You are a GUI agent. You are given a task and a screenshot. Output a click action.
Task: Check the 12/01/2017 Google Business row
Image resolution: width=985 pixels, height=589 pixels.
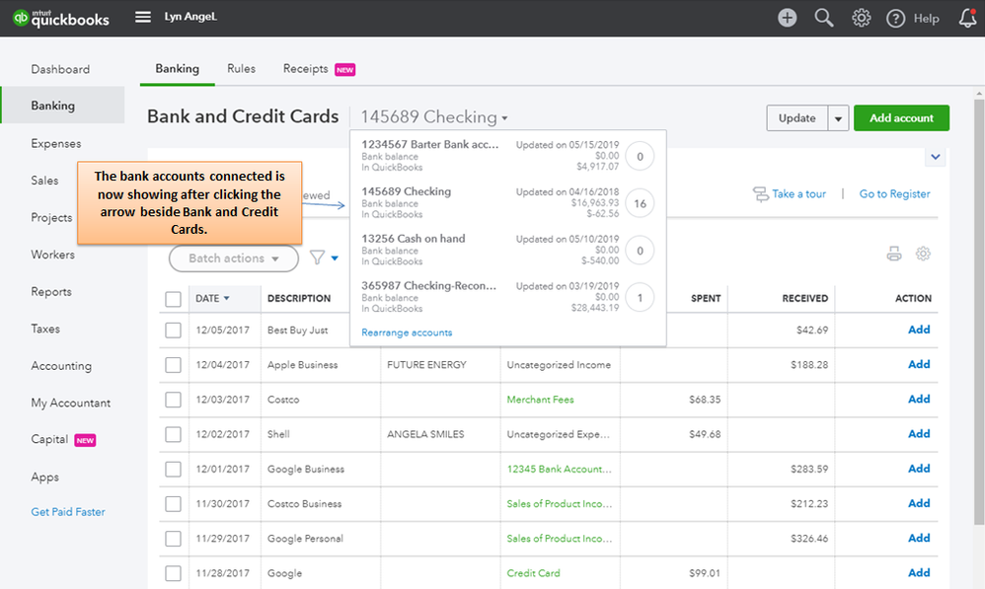174,469
